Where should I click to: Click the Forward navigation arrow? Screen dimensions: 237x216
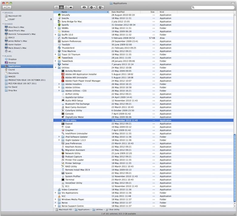tap(9, 7)
